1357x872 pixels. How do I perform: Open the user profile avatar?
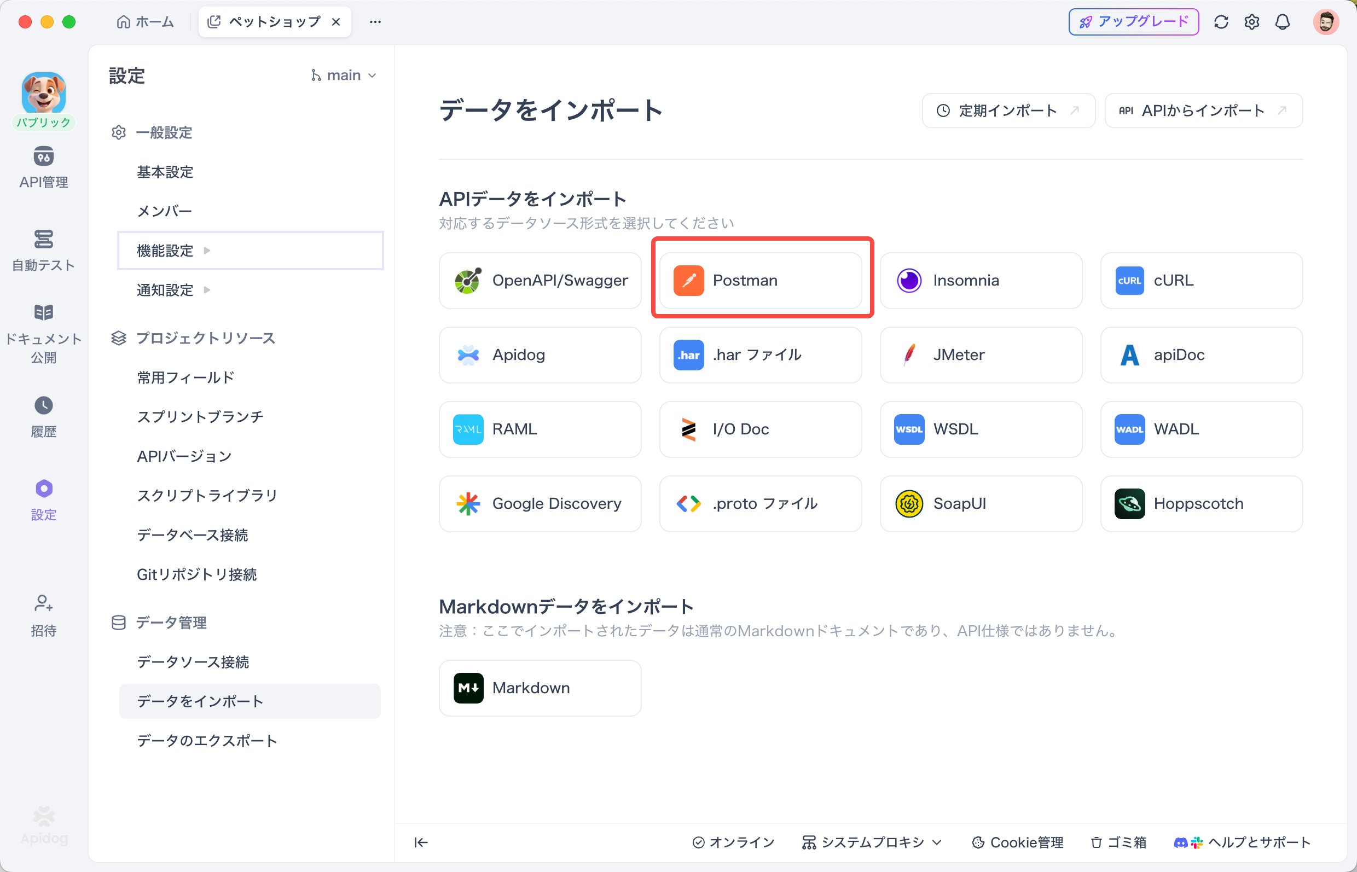click(1325, 22)
